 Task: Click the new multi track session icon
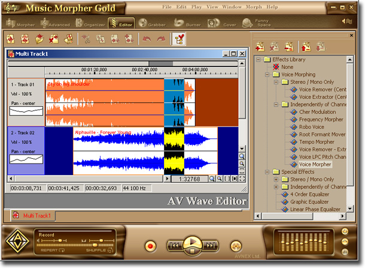25,39
